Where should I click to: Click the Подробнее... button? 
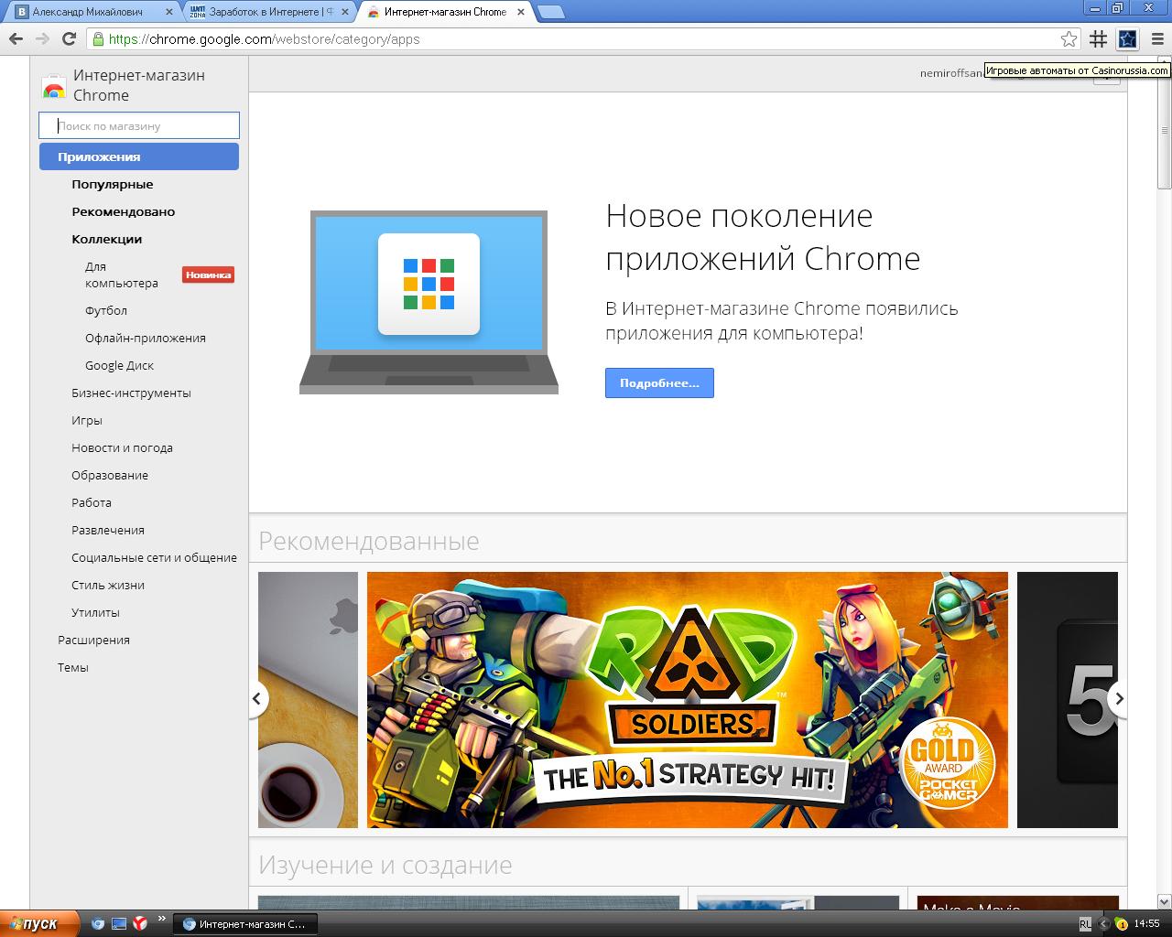(659, 382)
